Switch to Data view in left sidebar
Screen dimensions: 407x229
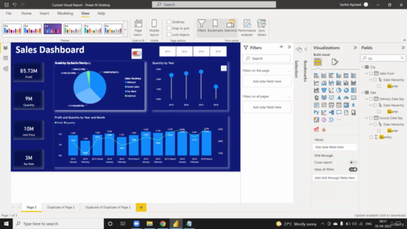(x=6, y=58)
